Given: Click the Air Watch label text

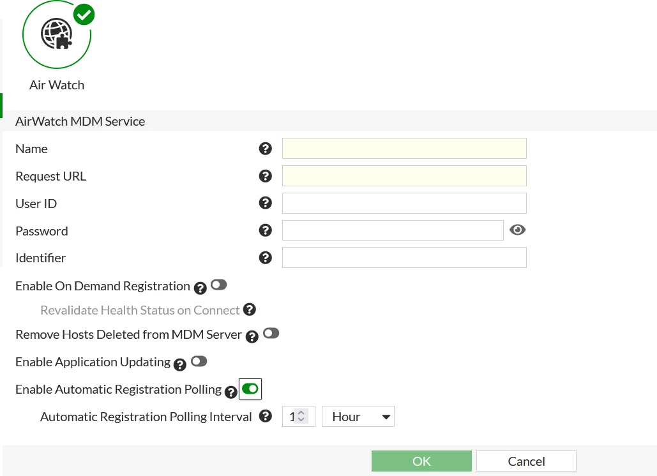Looking at the screenshot, I should pos(57,85).
